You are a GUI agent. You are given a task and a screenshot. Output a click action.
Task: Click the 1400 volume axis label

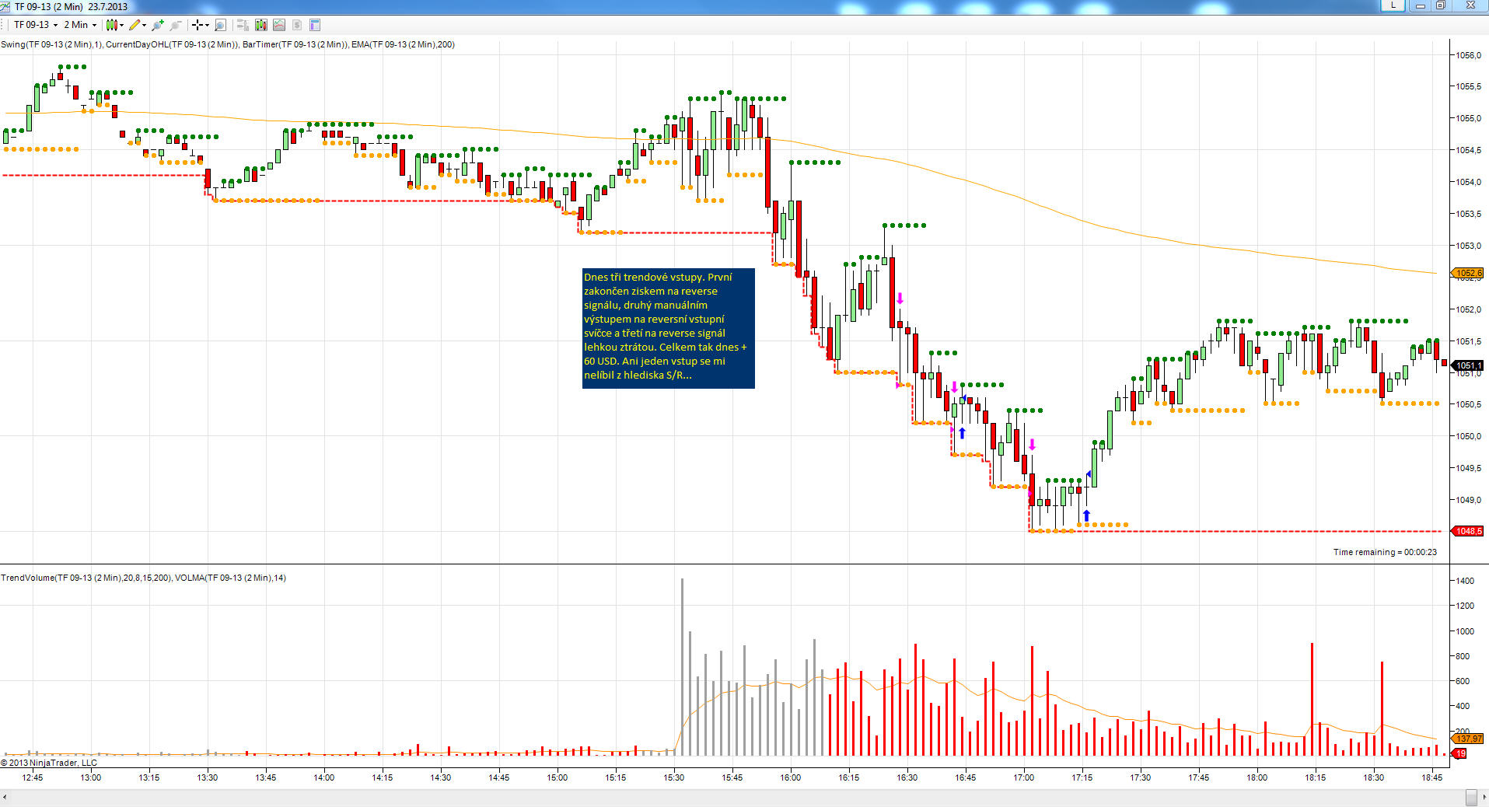tap(1465, 581)
